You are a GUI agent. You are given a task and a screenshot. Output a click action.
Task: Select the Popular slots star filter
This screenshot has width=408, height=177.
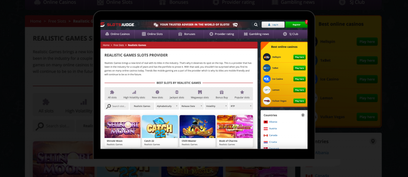click(x=242, y=92)
